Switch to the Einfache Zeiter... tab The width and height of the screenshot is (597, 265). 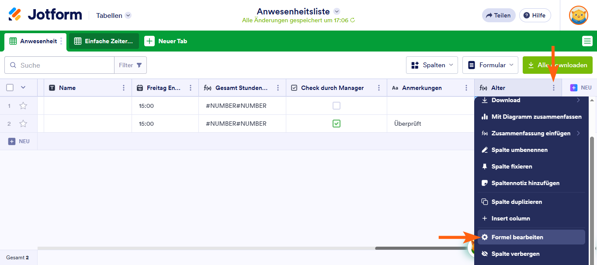104,41
